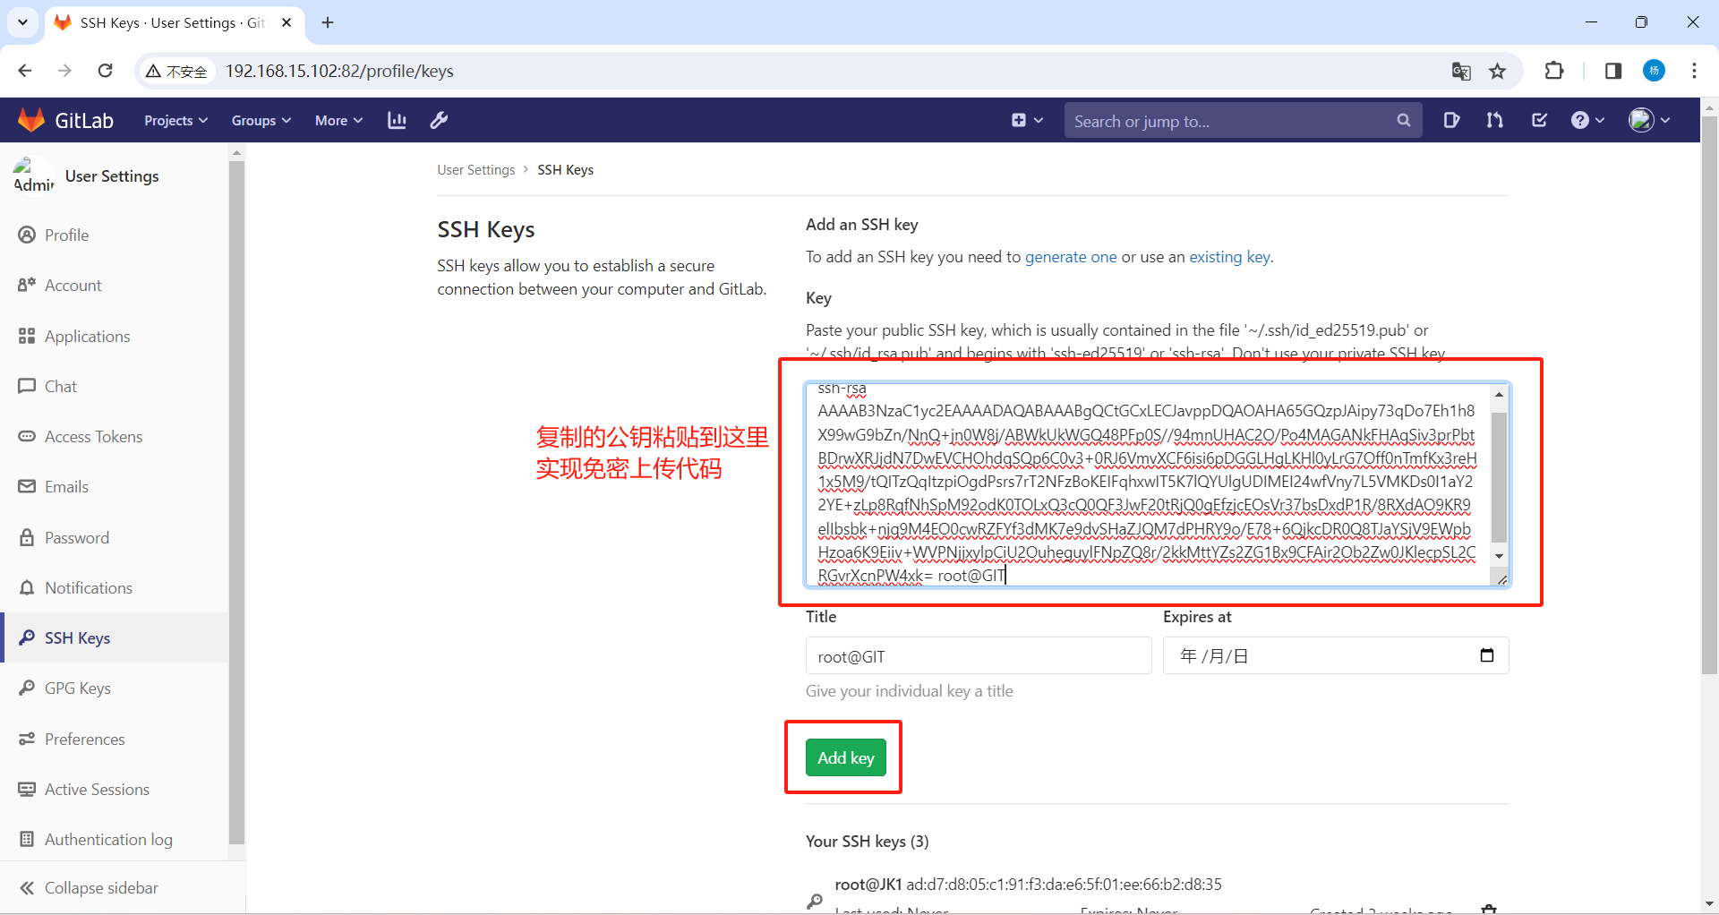Click the Merge requests icon in top bar
The image size is (1719, 915).
point(1495,120)
